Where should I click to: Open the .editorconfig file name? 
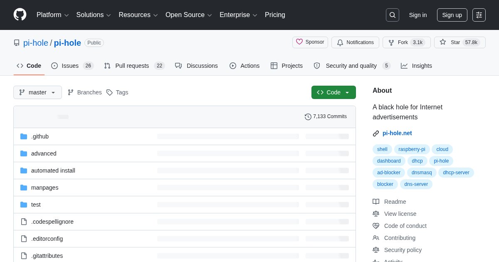[47, 239]
